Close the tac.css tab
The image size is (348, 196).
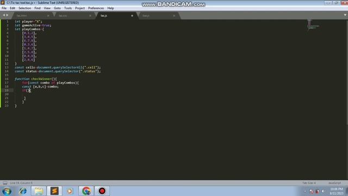click(x=90, y=16)
